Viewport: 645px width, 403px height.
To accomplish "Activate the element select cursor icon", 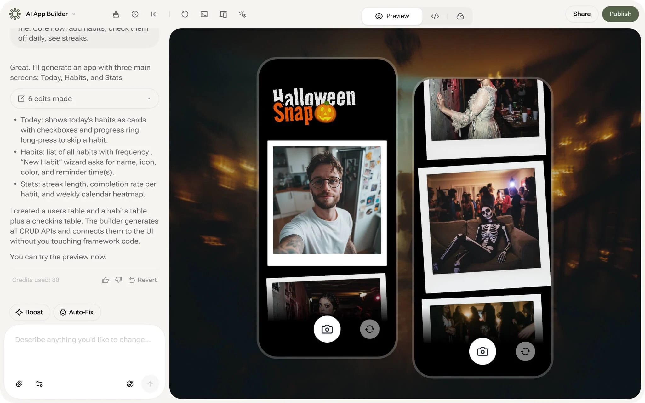I will click(x=242, y=14).
